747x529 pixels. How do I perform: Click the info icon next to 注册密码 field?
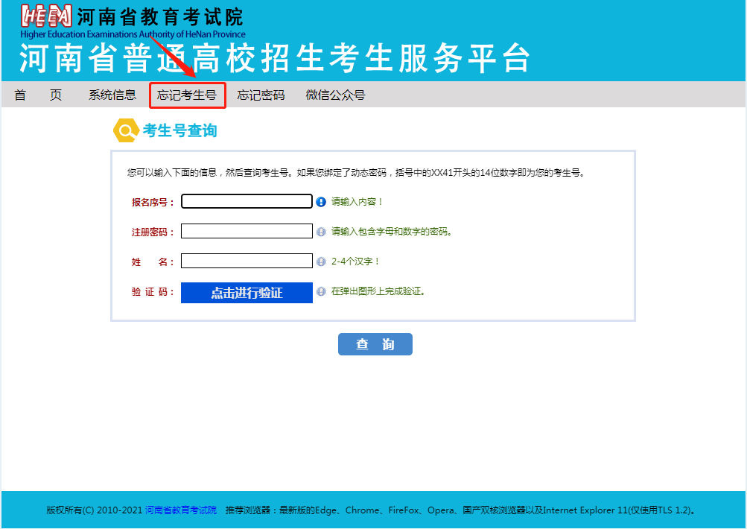[321, 232]
